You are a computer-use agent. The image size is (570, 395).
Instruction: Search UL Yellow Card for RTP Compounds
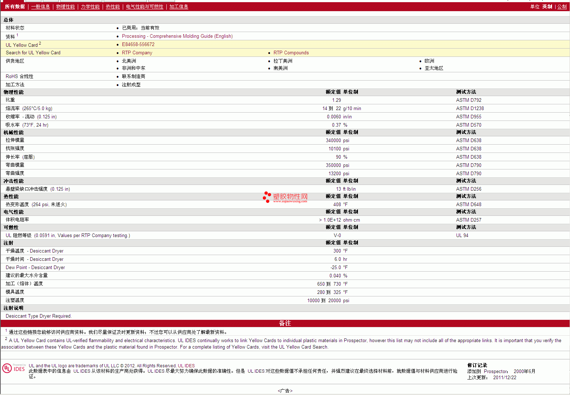[x=291, y=53]
